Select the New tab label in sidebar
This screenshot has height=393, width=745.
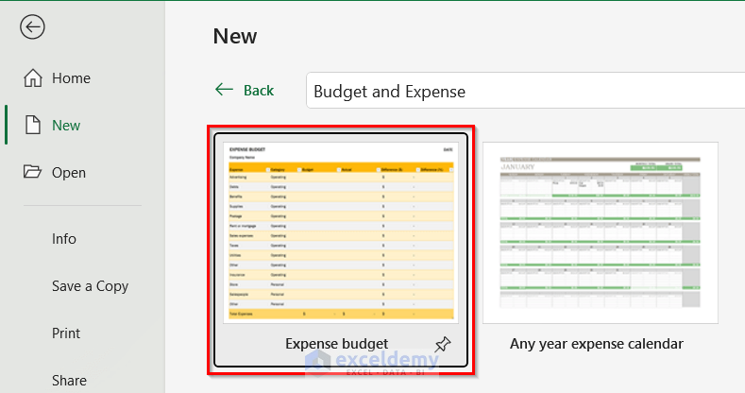(66, 125)
